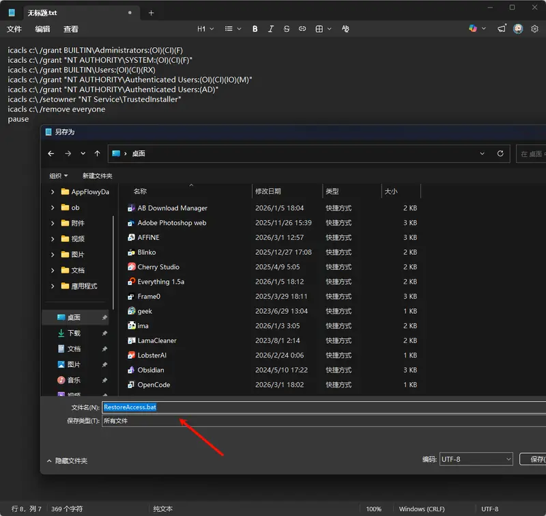Open the 文件 menu
This screenshot has width=546, height=516.
point(14,29)
